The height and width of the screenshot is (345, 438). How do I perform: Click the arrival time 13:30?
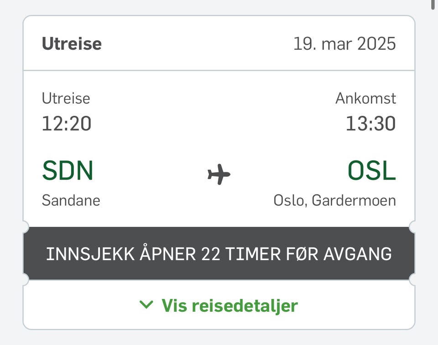pyautogui.click(x=370, y=124)
